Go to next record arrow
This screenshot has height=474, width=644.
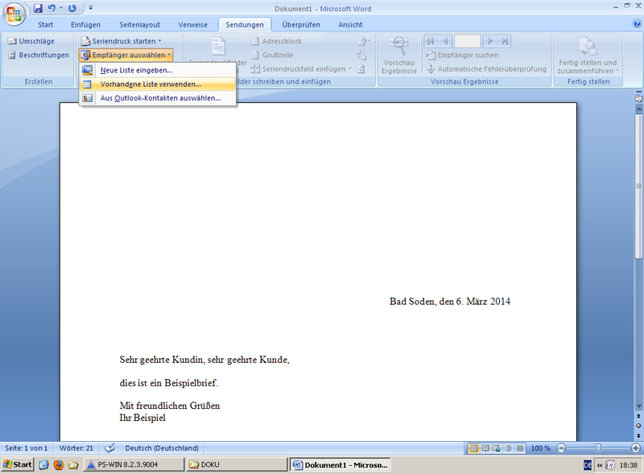coord(489,41)
